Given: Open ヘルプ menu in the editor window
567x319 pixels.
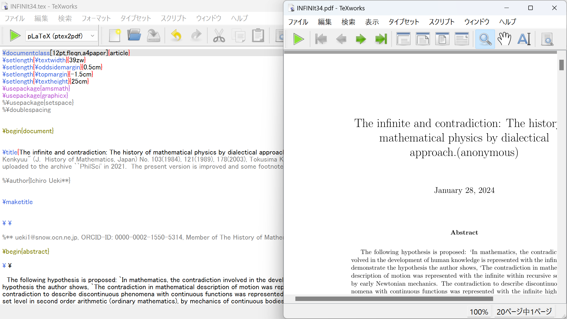Looking at the screenshot, I should tap(239, 18).
